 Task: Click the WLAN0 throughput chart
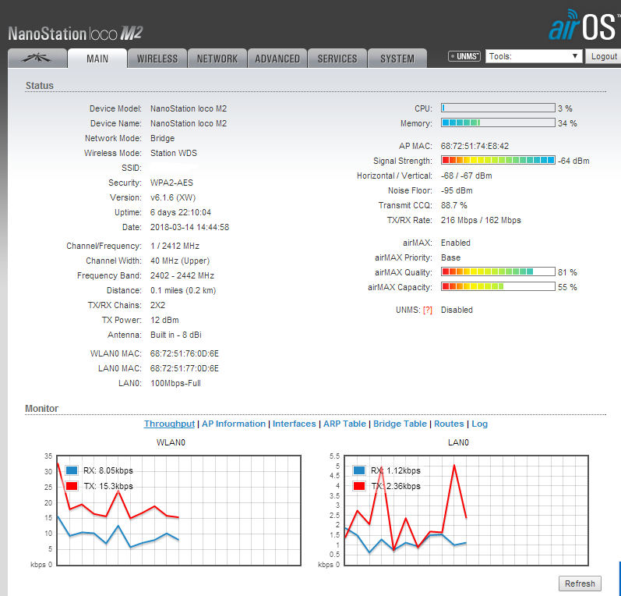coord(178,510)
